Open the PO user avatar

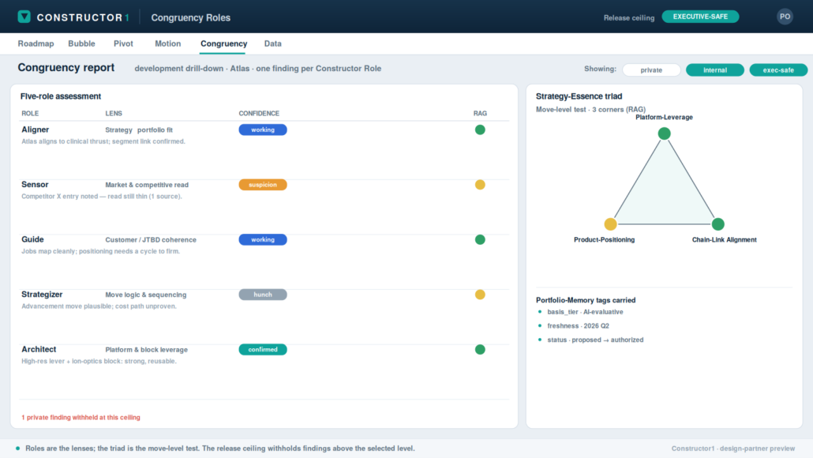[785, 17]
